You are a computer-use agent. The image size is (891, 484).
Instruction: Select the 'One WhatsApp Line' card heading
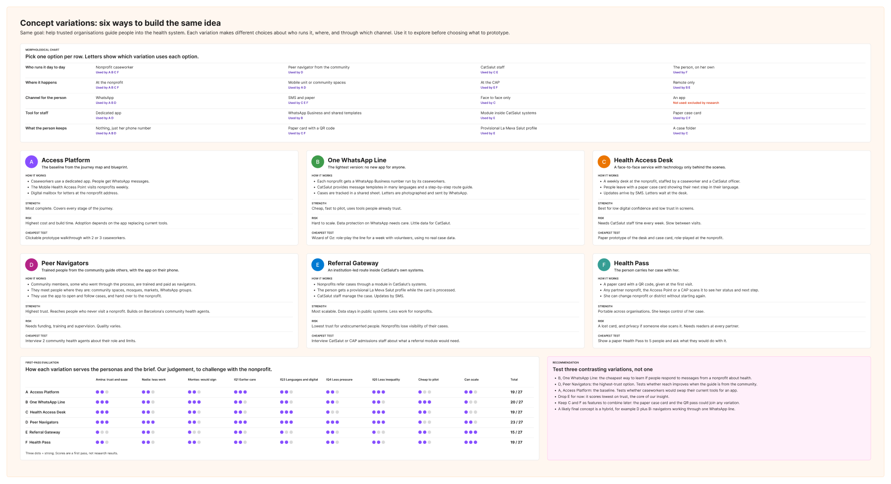[357, 160]
